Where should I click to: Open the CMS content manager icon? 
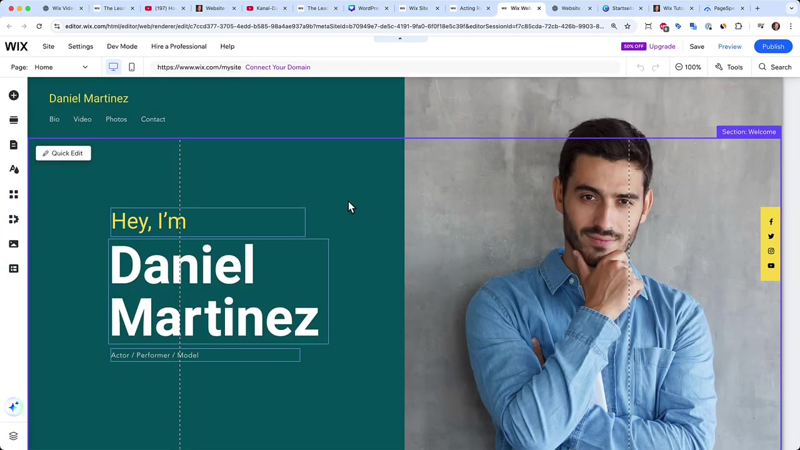click(14, 269)
